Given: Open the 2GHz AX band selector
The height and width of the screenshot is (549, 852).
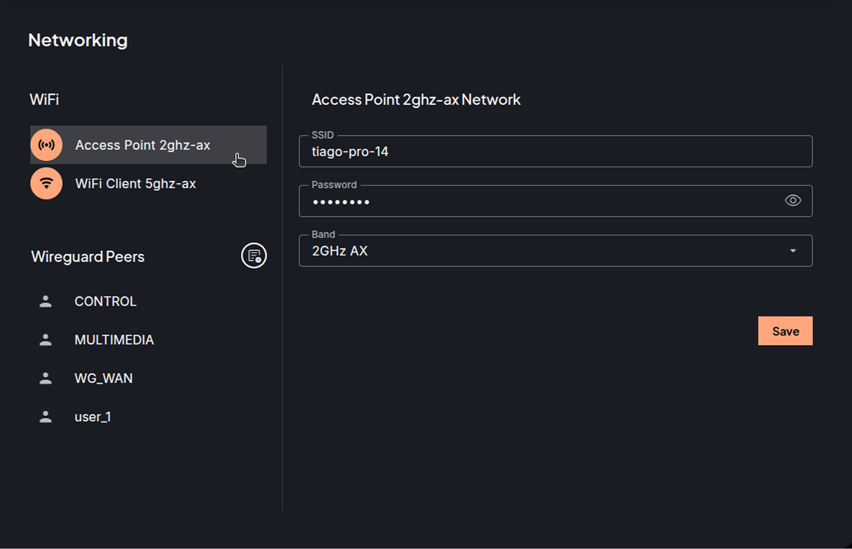Looking at the screenshot, I should click(540, 251).
